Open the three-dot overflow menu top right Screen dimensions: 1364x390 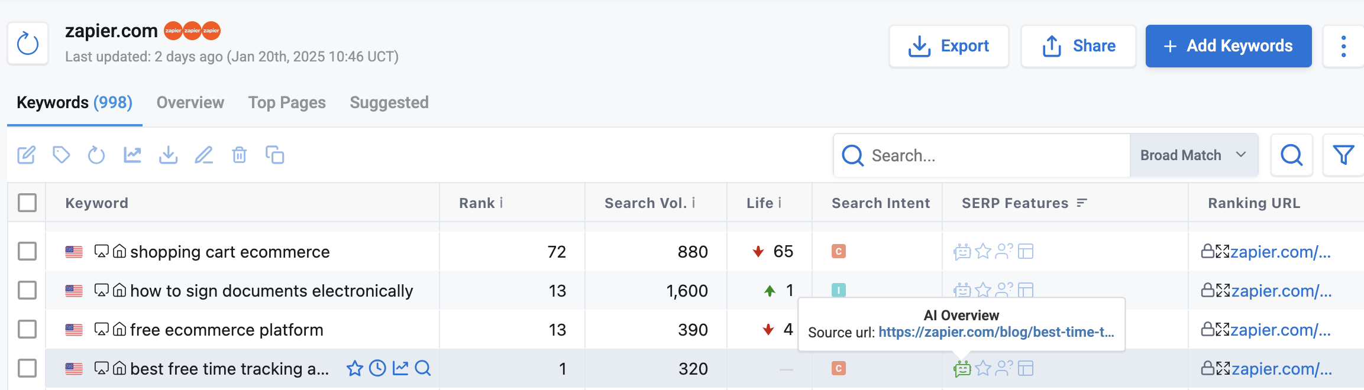[x=1343, y=45]
